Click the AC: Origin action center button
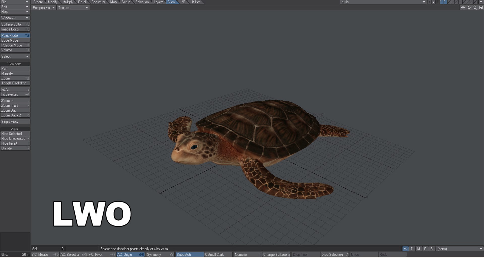The width and height of the screenshot is (484, 258). point(131,255)
